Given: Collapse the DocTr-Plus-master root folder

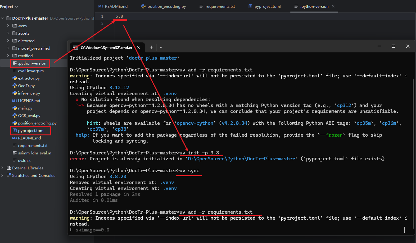Looking at the screenshot, I should pyautogui.click(x=2, y=18).
